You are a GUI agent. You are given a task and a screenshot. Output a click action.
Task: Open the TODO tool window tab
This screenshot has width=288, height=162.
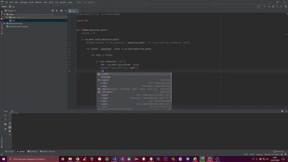[9, 152]
